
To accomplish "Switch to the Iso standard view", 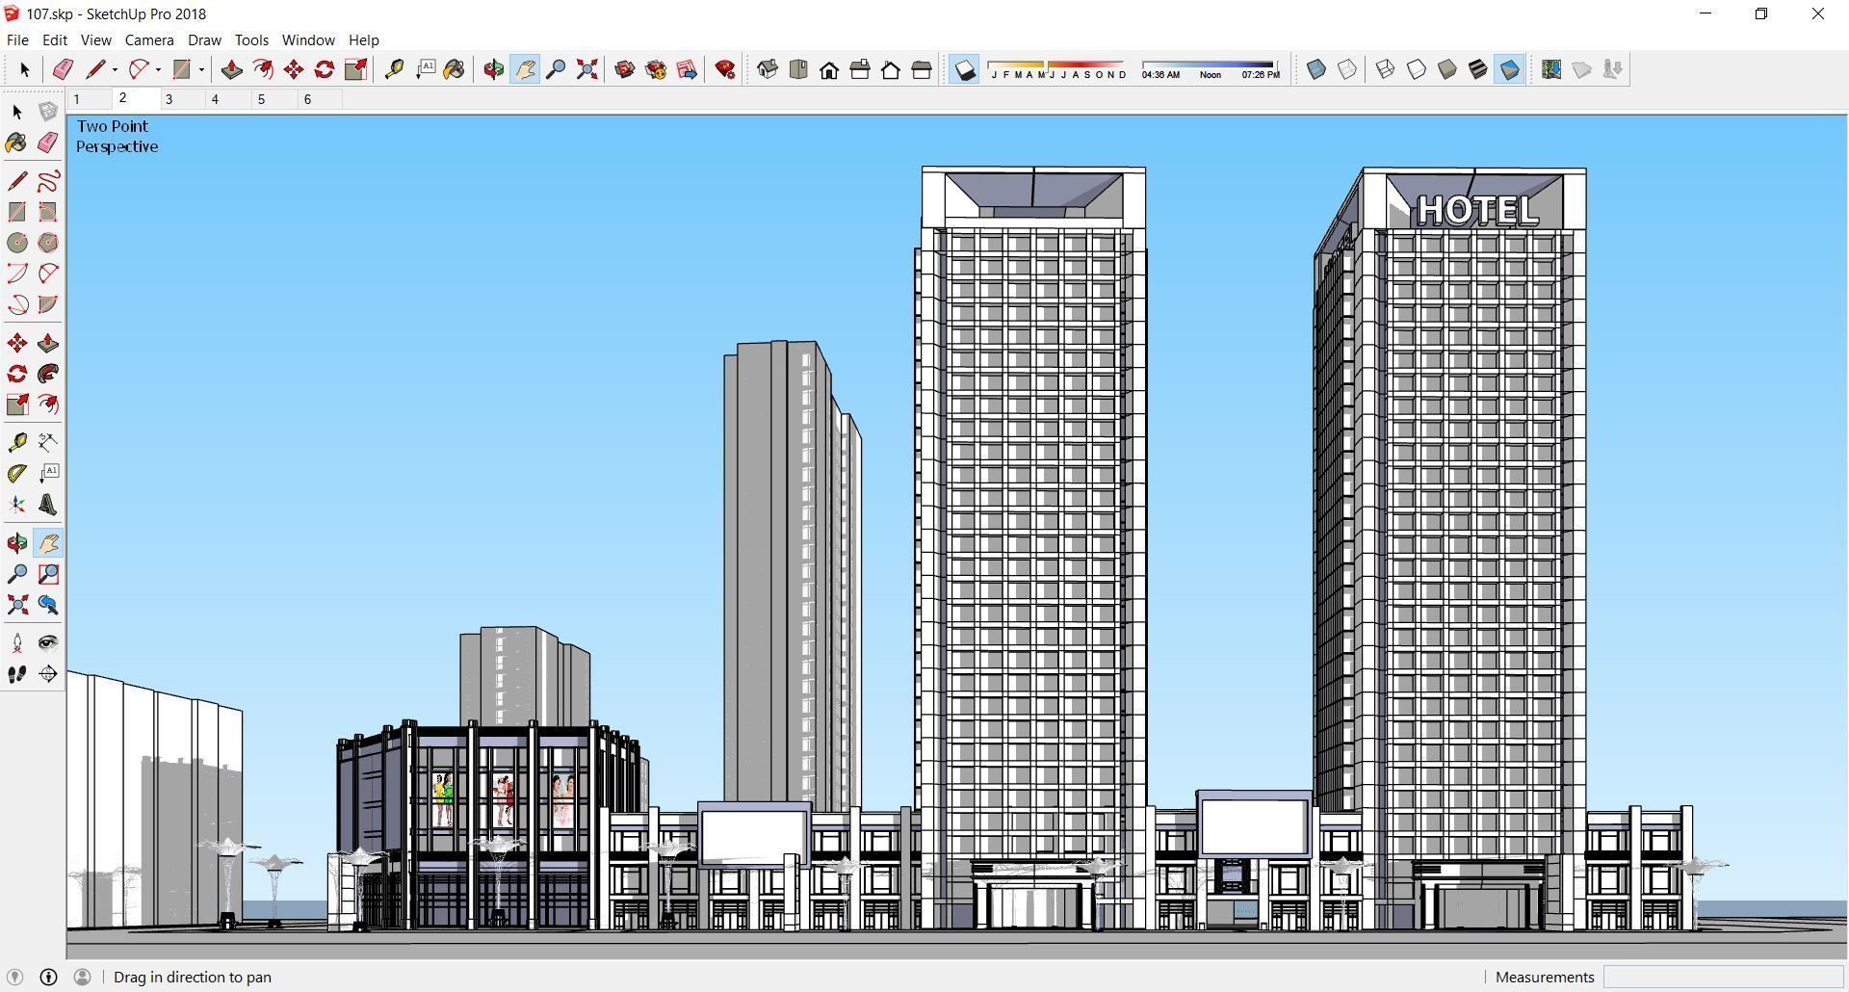I will (x=768, y=69).
